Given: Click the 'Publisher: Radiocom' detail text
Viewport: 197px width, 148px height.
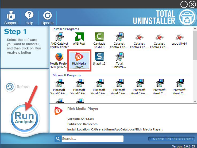Looking at the screenshot, I should pos(82,124).
